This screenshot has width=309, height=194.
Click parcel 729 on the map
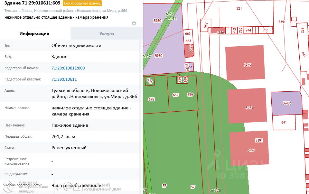coord(241,30)
